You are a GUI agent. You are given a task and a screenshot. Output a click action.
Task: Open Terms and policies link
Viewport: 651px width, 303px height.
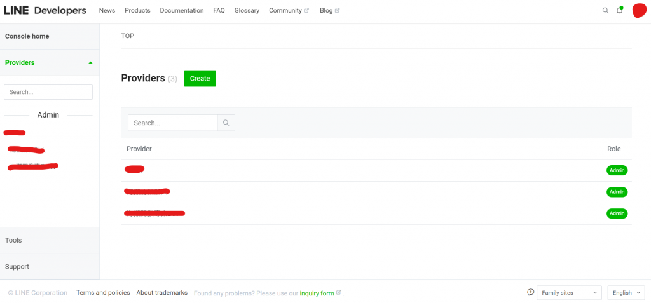pos(103,293)
